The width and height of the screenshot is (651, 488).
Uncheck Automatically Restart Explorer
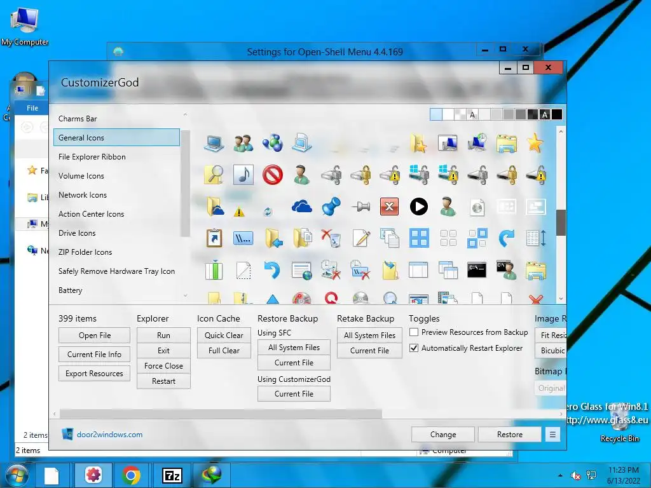click(x=413, y=348)
